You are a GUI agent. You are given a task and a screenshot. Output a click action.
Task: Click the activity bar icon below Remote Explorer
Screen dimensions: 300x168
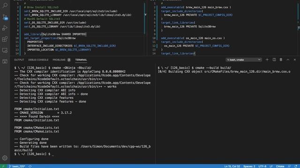coord(5,61)
